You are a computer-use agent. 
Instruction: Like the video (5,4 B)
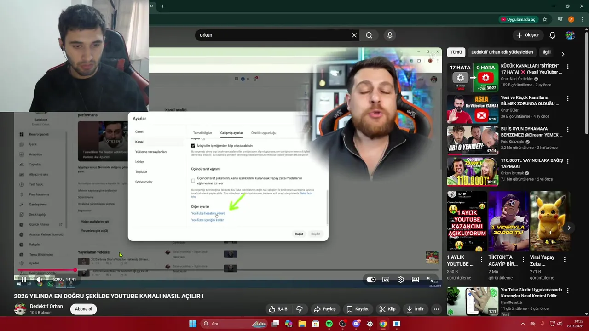tap(278, 309)
